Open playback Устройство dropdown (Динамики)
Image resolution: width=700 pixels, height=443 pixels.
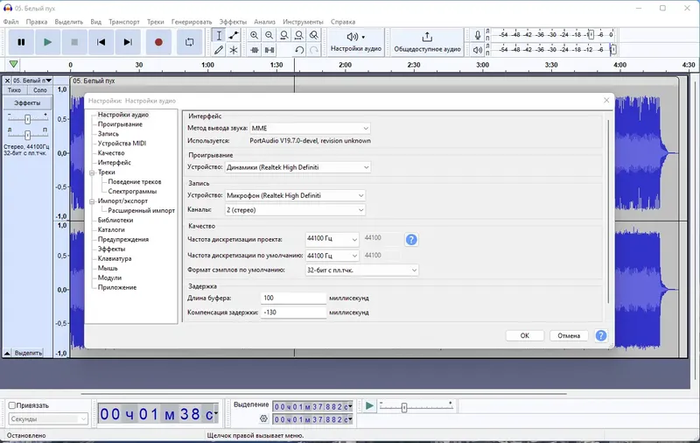[x=297, y=167]
